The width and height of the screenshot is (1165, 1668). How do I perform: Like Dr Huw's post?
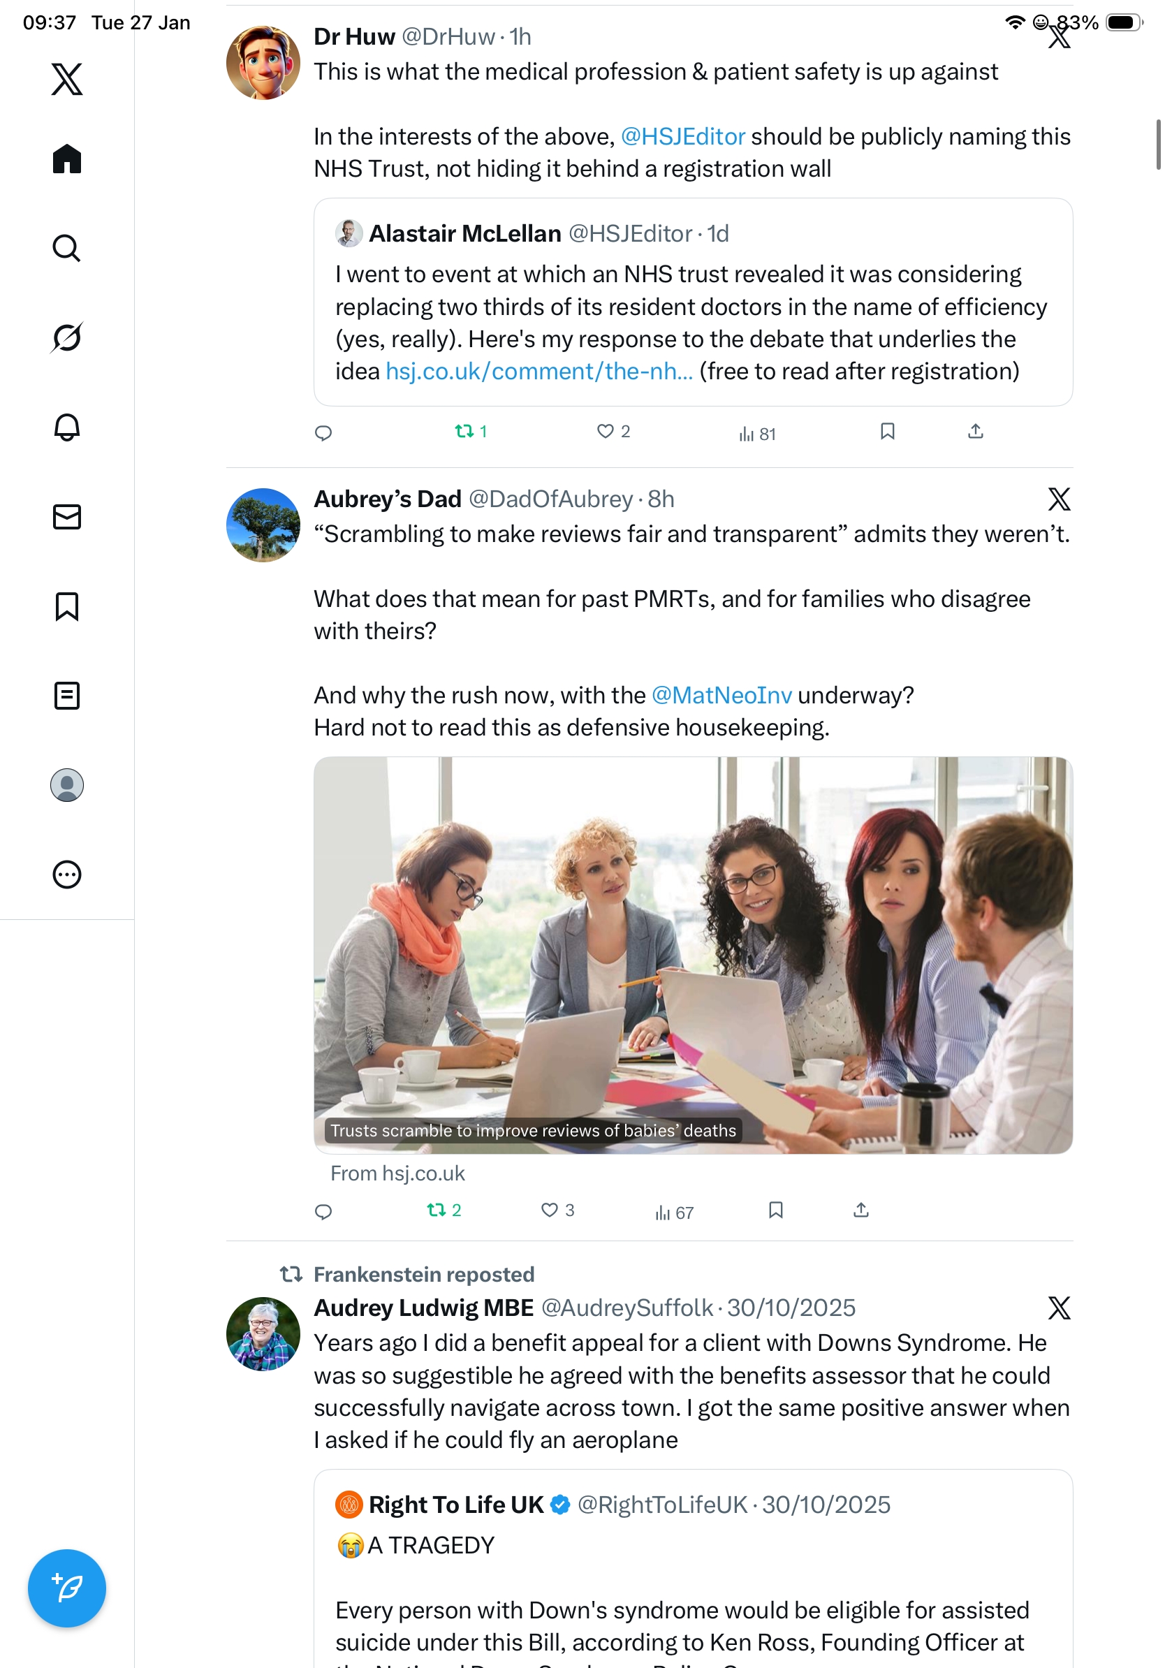click(613, 432)
